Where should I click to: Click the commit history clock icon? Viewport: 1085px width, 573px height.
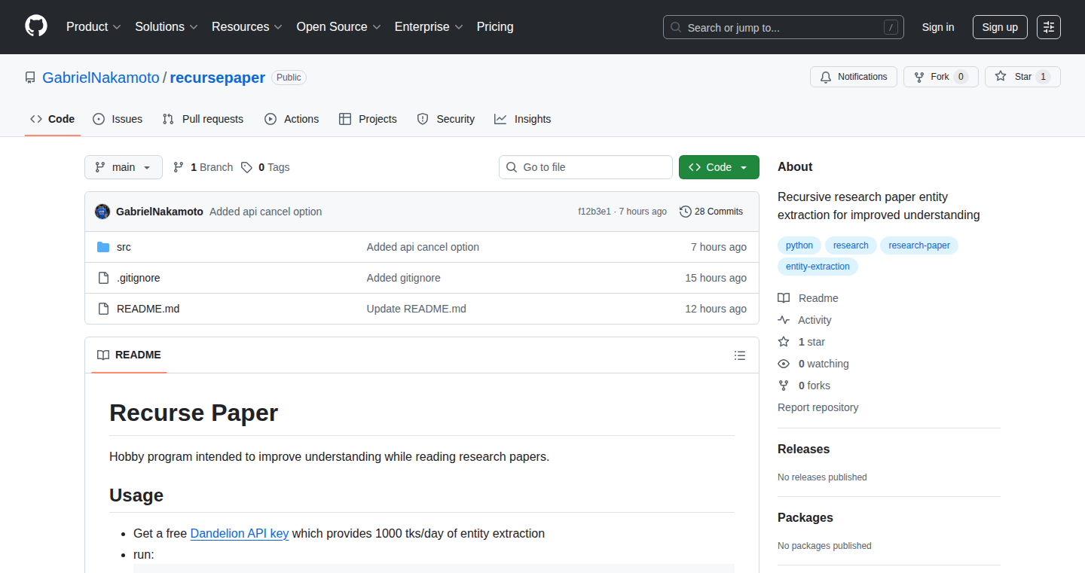(x=685, y=212)
